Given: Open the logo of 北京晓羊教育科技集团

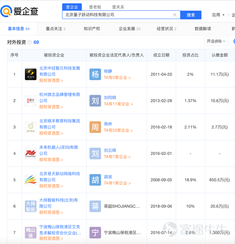Looking at the screenshot, I should pyautogui.click(x=31, y=127).
